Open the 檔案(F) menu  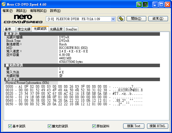[8, 11]
